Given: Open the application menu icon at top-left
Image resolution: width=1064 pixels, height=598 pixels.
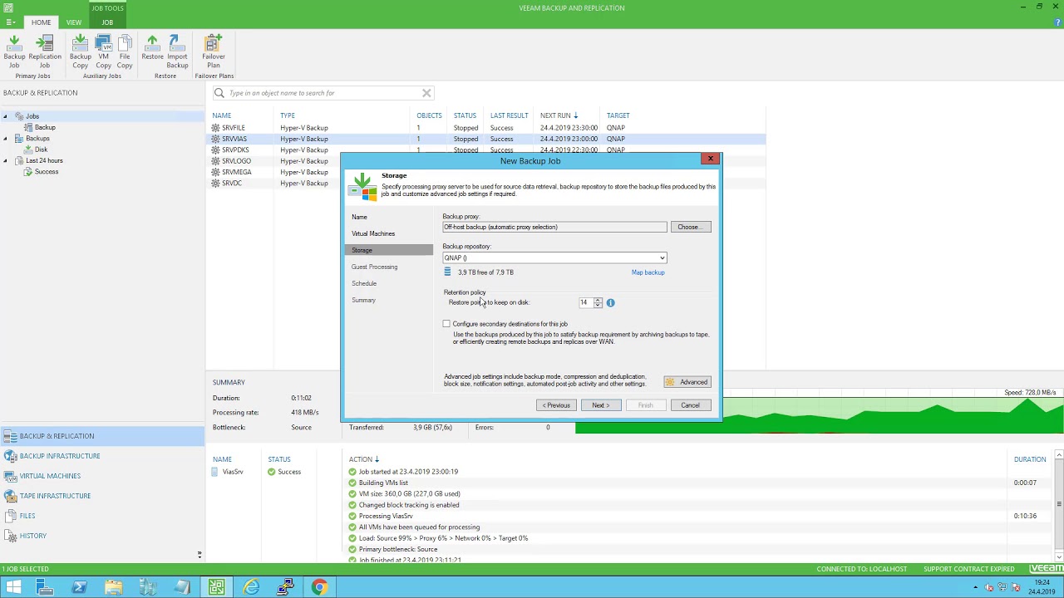Looking at the screenshot, I should 10,22.
